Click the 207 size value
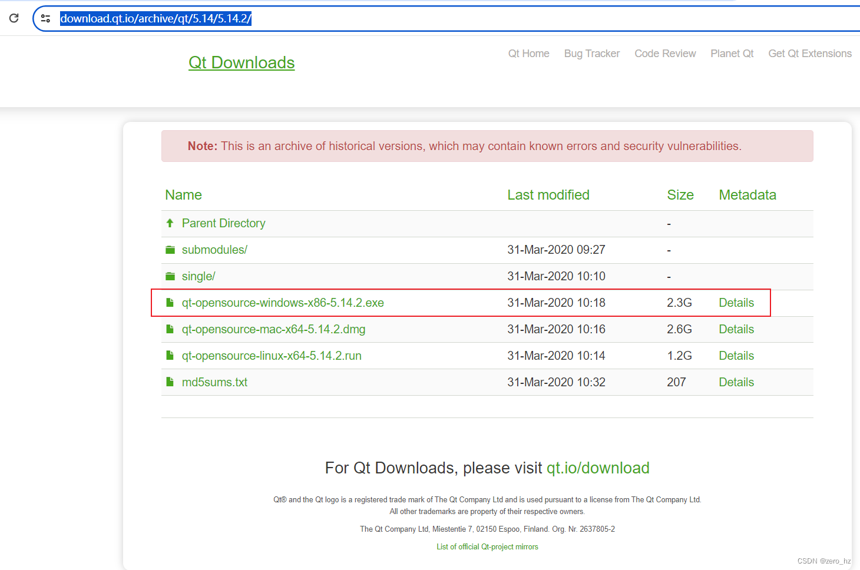 pyautogui.click(x=676, y=382)
